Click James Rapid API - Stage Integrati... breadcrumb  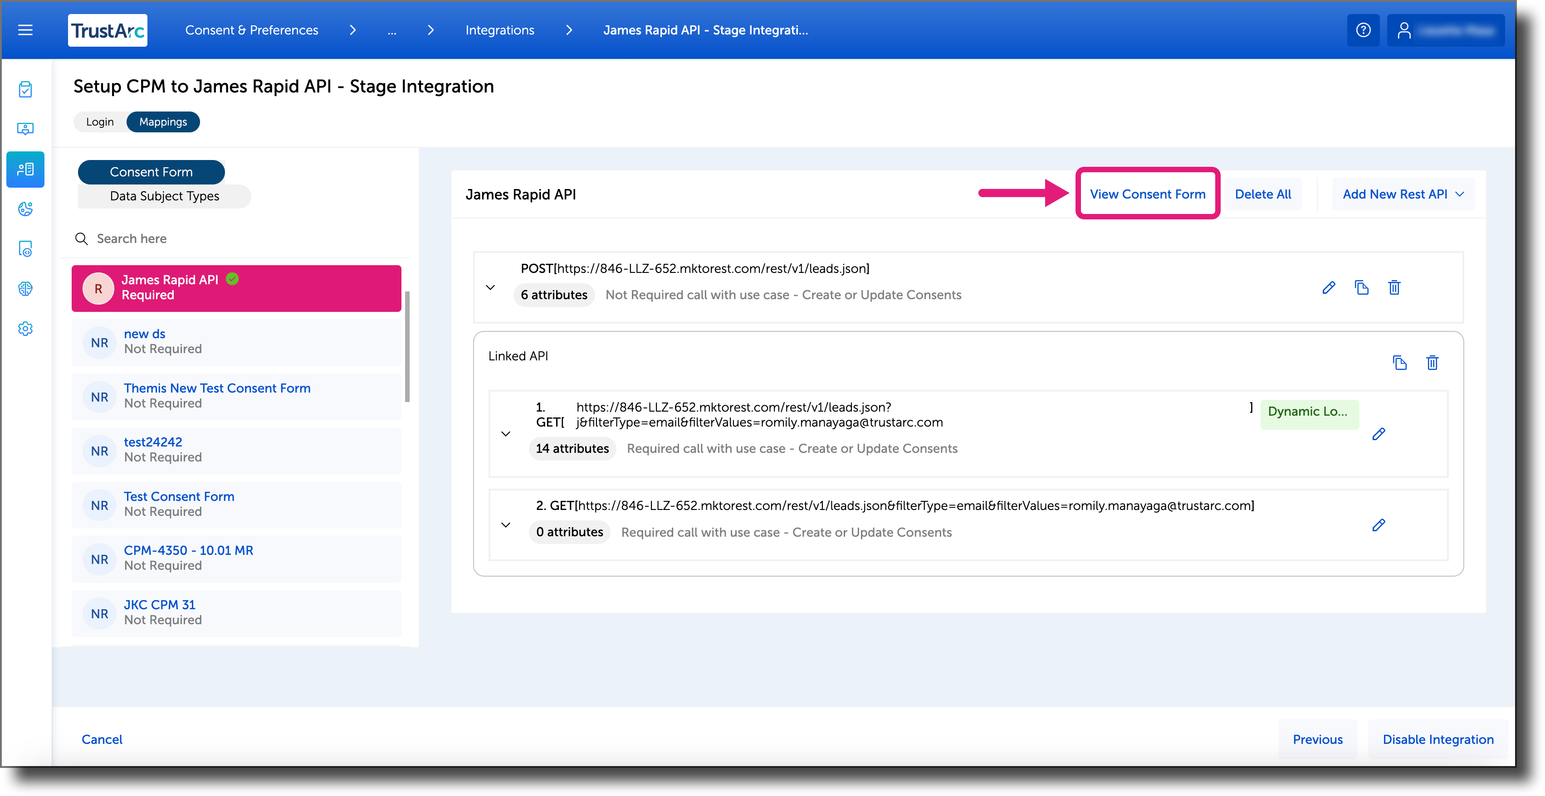pos(705,30)
